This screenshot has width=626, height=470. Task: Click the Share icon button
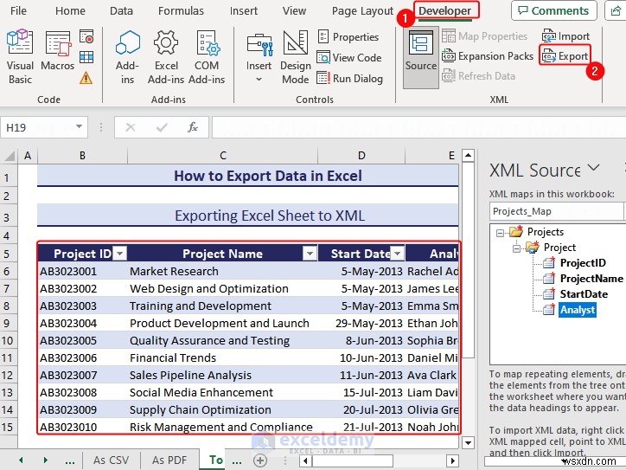tap(616, 10)
